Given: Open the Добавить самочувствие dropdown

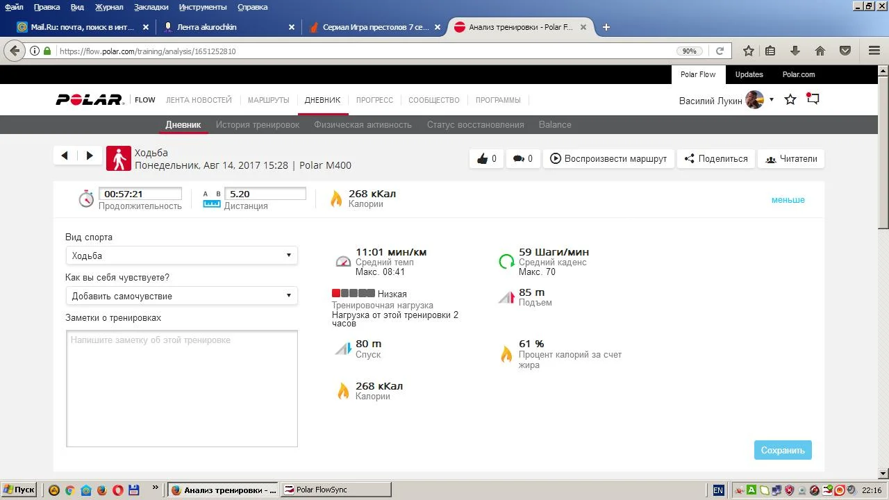Looking at the screenshot, I should pyautogui.click(x=181, y=296).
